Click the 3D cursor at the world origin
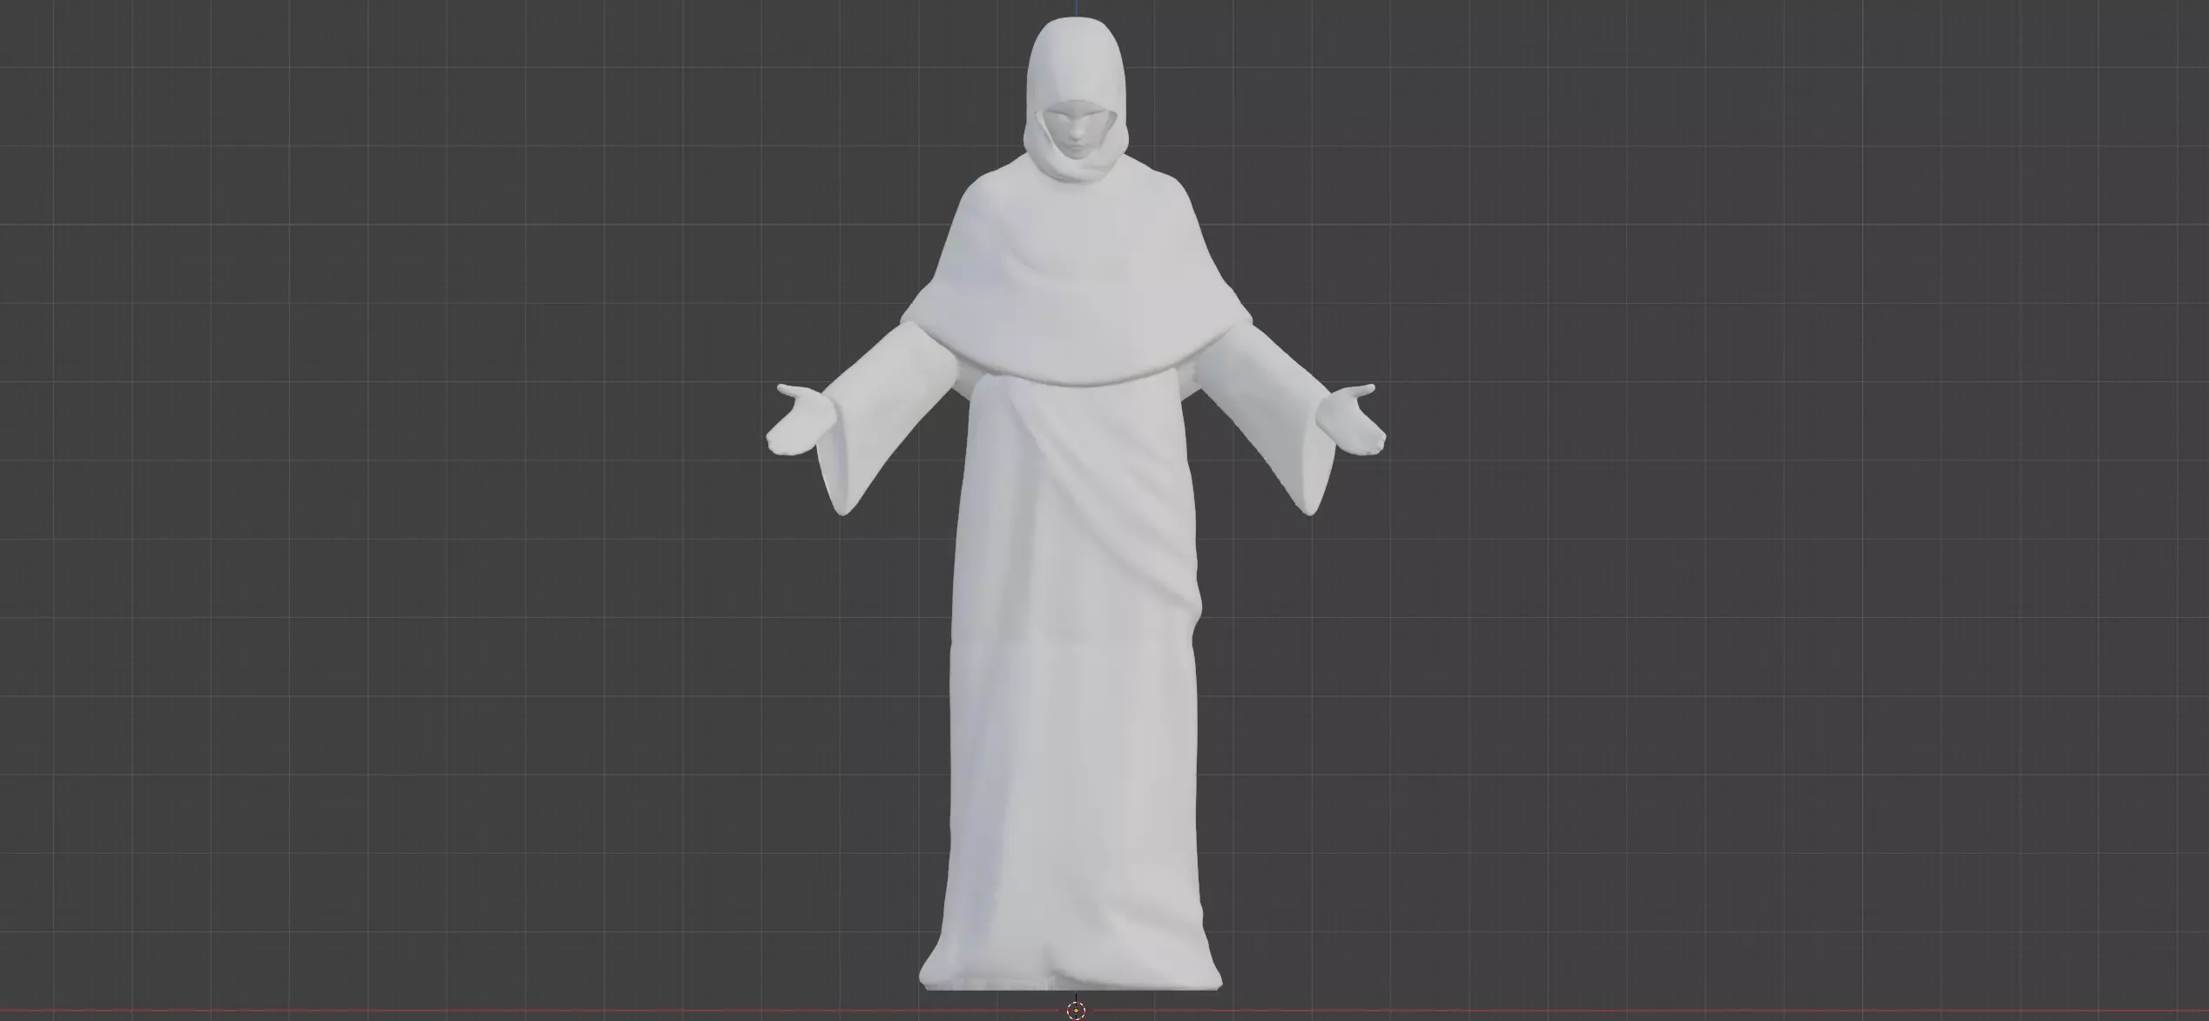This screenshot has width=2209, height=1021. click(x=1076, y=1010)
